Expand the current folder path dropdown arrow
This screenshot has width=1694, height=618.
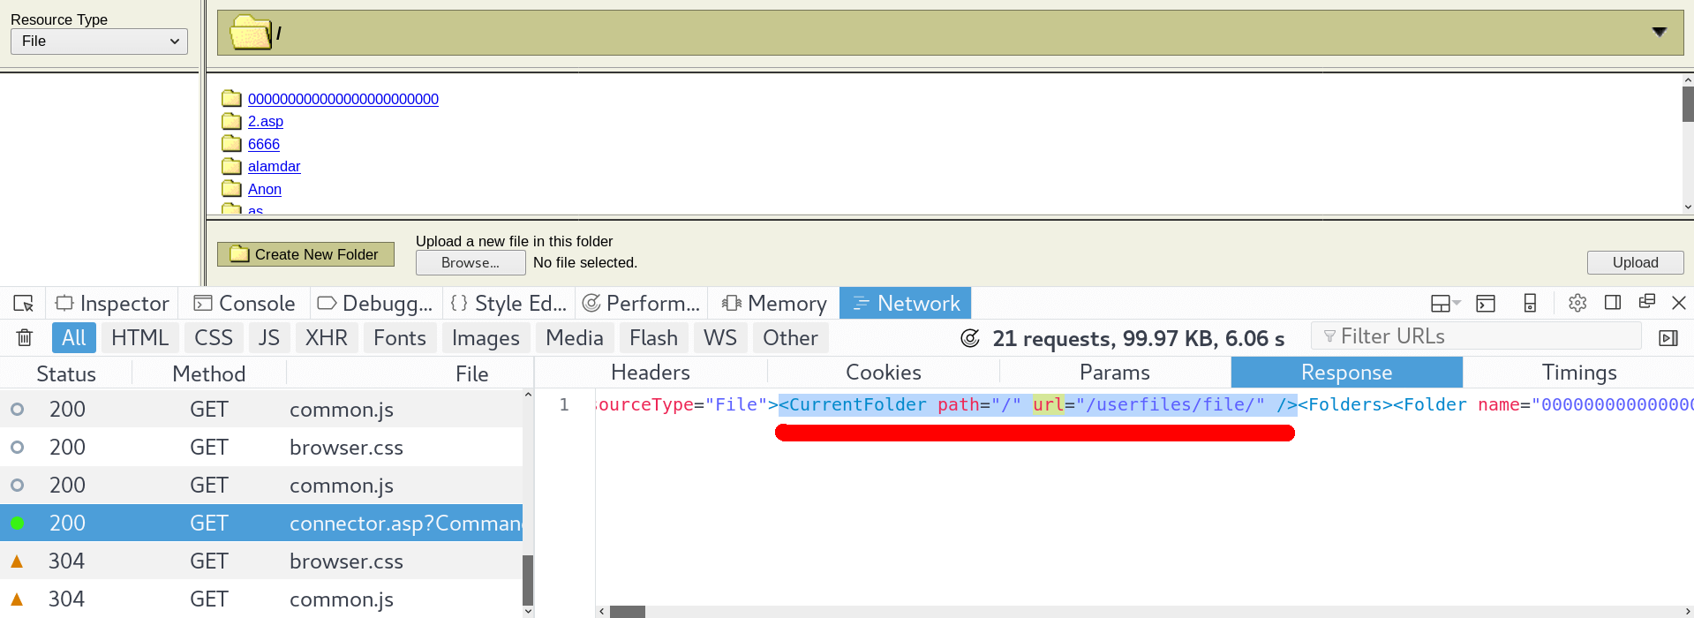[x=1659, y=33]
